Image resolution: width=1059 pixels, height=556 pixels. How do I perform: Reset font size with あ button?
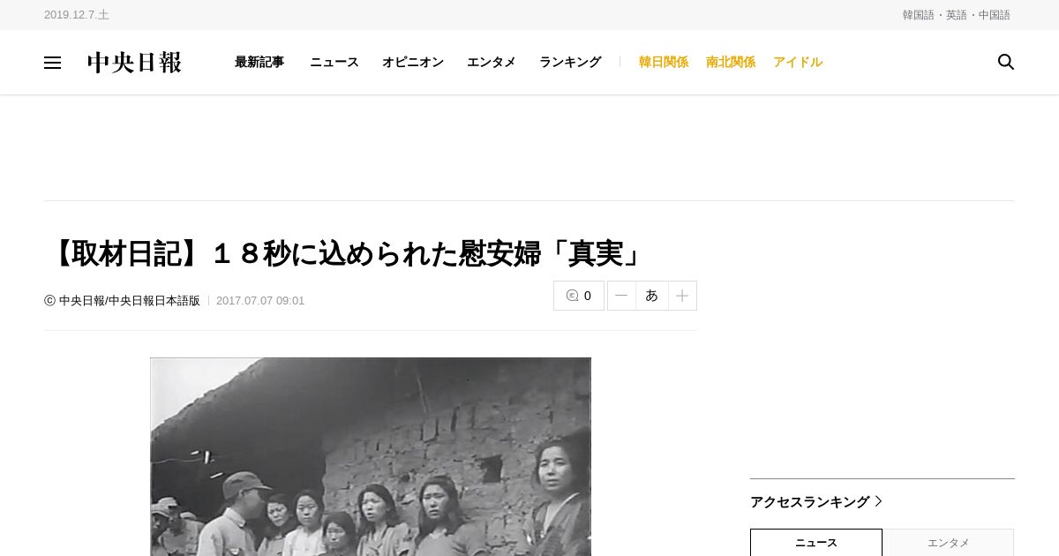pyautogui.click(x=652, y=296)
